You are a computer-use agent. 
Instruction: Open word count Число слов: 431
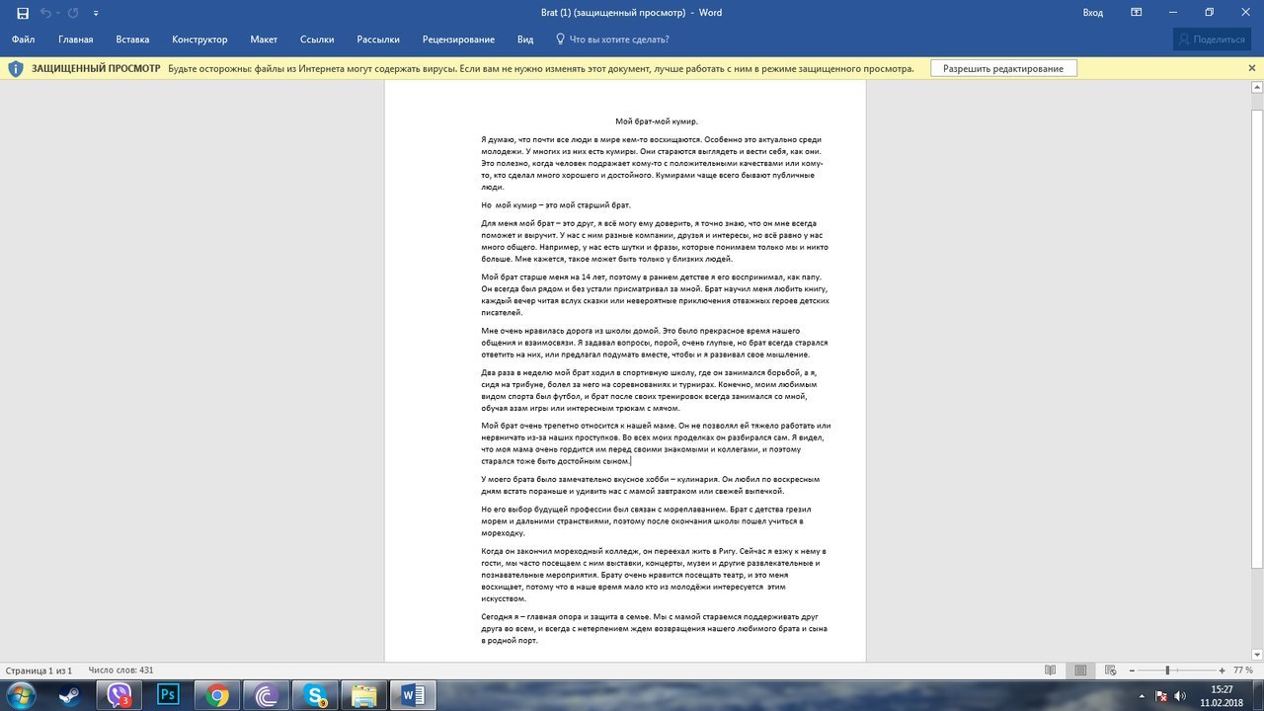(120, 671)
